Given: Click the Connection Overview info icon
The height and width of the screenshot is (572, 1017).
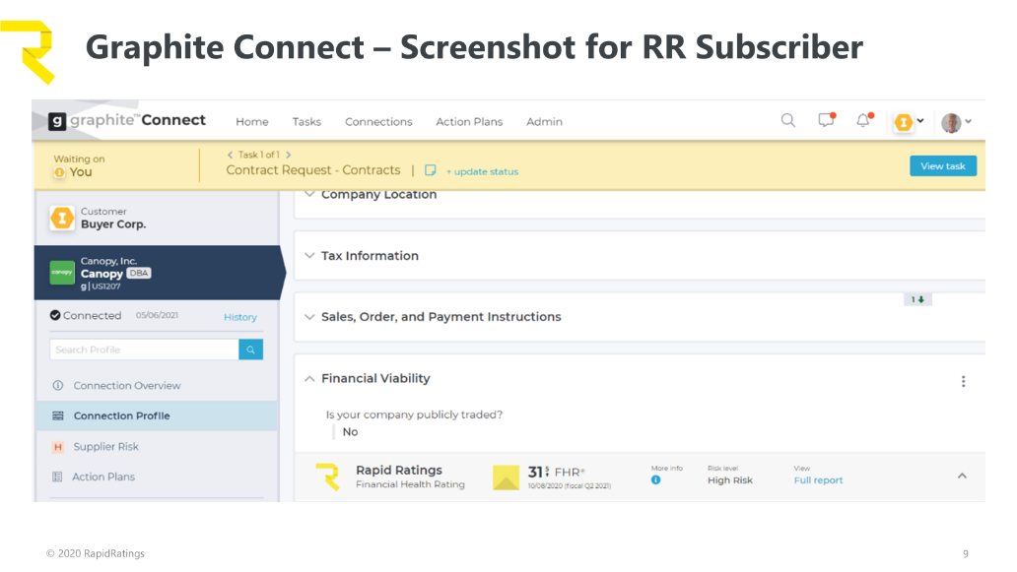Looking at the screenshot, I should 58,386.
